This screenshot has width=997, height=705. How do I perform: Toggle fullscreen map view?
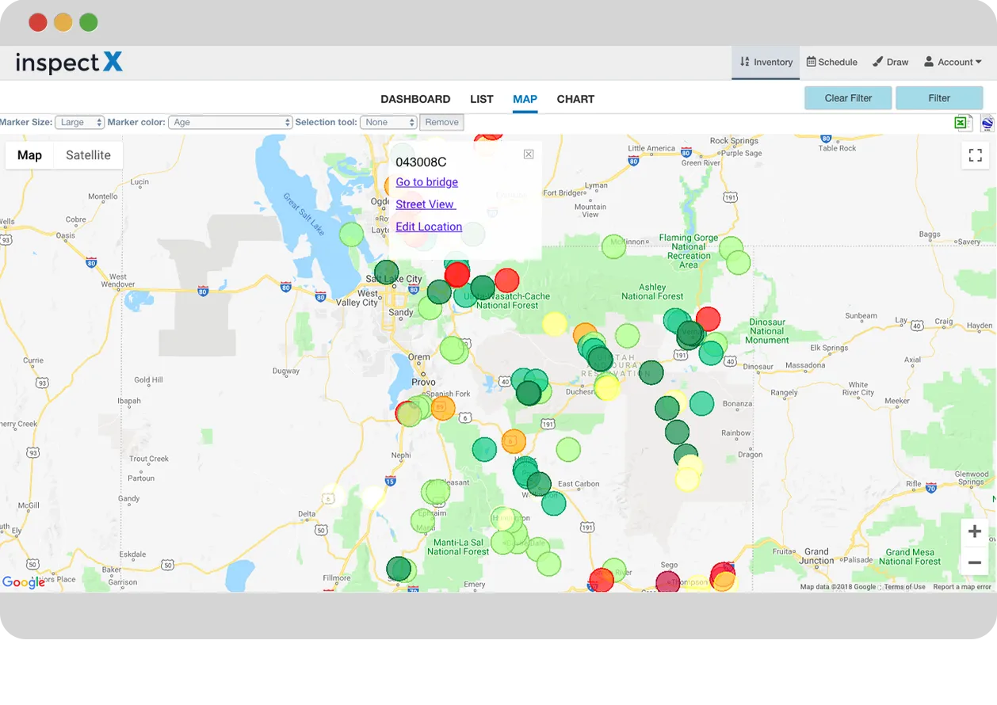point(976,155)
